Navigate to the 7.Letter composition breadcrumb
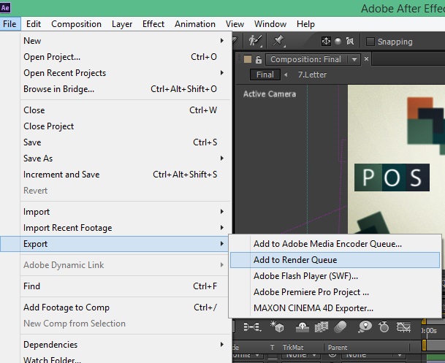Viewport: 445px width, 363px height. coord(312,74)
